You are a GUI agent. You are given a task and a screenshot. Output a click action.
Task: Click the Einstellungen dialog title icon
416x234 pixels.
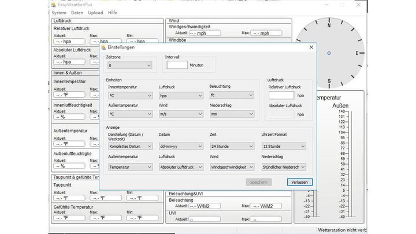103,47
